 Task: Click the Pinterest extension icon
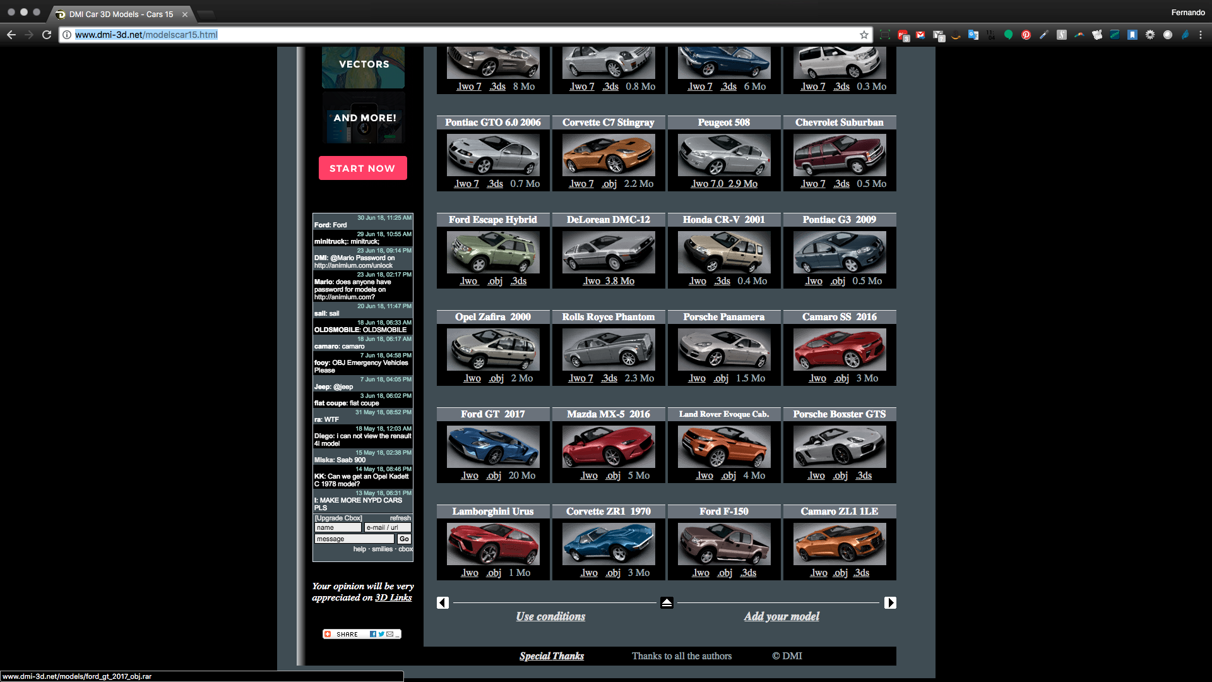click(1026, 35)
